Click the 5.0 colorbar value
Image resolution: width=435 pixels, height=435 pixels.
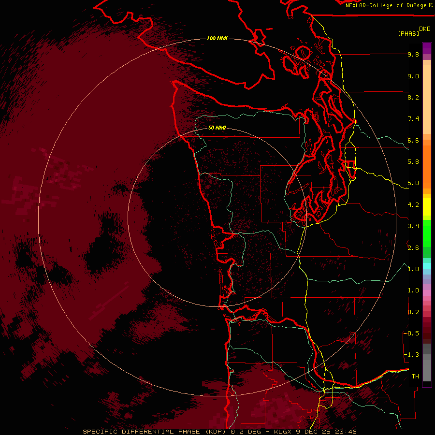[x=413, y=183]
